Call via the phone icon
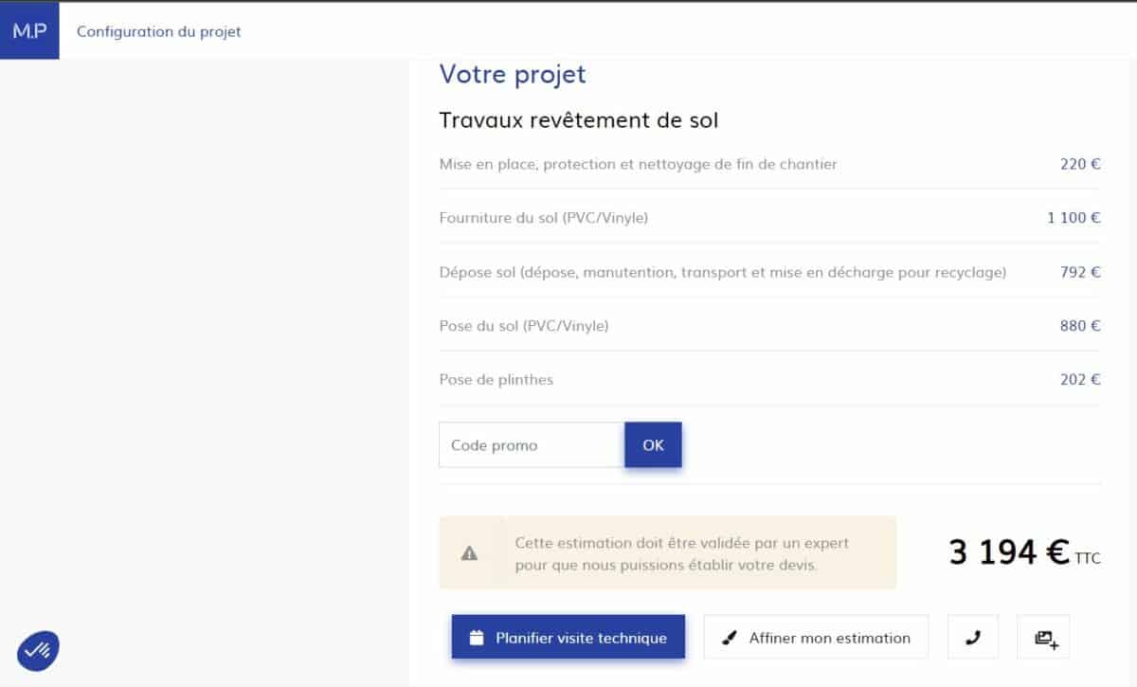Viewport: 1137px width, 687px height. click(x=972, y=636)
